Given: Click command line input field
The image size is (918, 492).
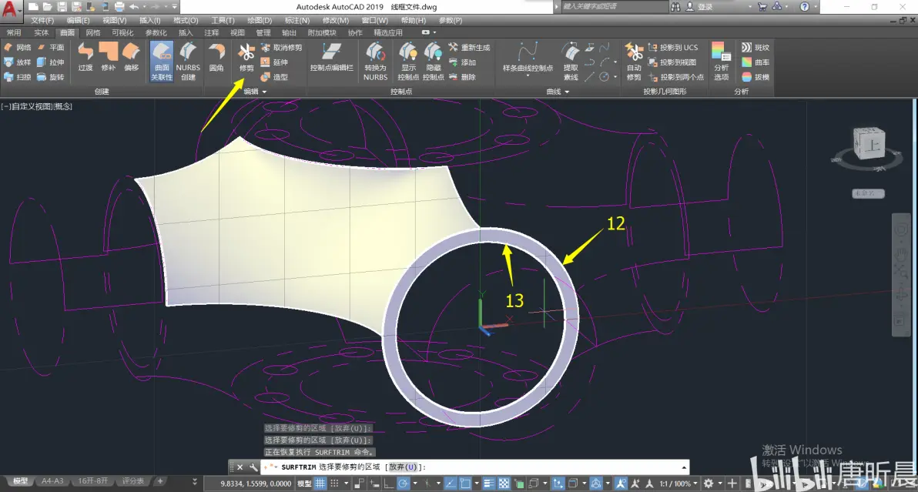Looking at the screenshot, I should (x=475, y=467).
